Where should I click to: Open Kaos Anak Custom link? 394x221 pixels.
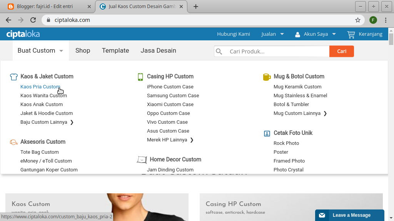click(42, 105)
